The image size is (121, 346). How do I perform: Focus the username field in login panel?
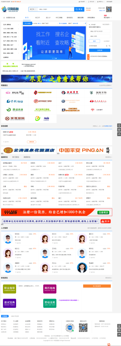(100, 31)
